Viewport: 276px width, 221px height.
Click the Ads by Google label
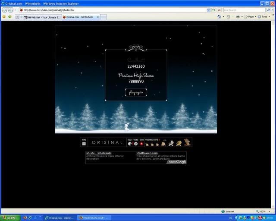177,162
